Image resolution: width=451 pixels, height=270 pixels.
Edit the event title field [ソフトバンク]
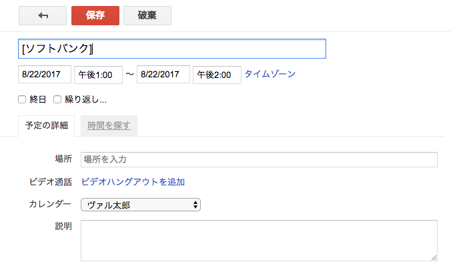pyautogui.click(x=172, y=49)
